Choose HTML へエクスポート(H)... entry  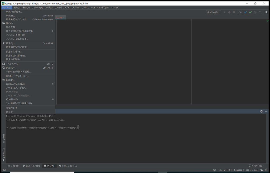(x=28, y=76)
